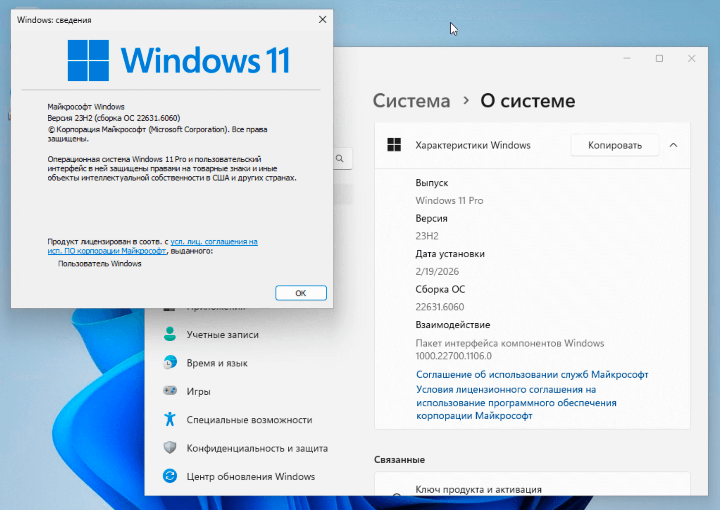Click the search magnifier icon in Settings

coord(340,158)
